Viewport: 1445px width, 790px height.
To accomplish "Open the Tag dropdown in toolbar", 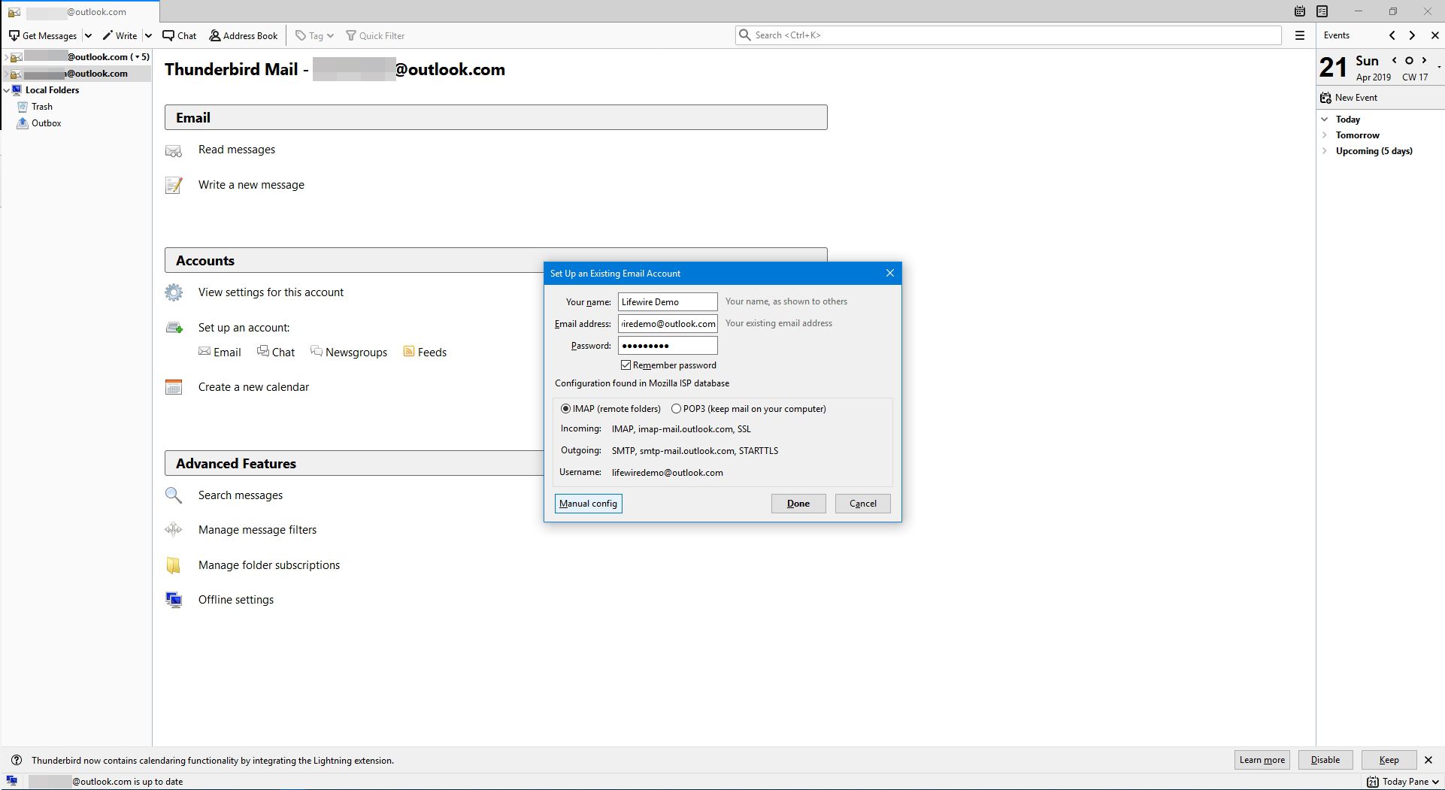I will (314, 35).
